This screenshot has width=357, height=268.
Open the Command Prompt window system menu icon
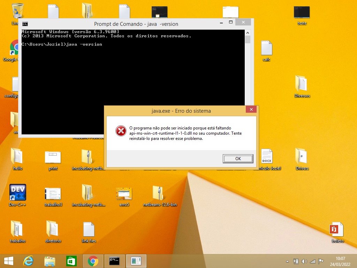pos(25,24)
